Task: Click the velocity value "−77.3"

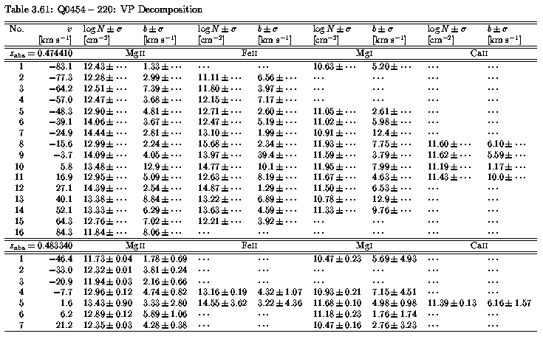Action: coord(61,77)
